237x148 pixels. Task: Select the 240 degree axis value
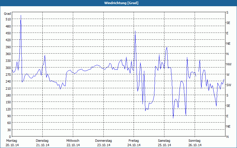tap(8, 81)
